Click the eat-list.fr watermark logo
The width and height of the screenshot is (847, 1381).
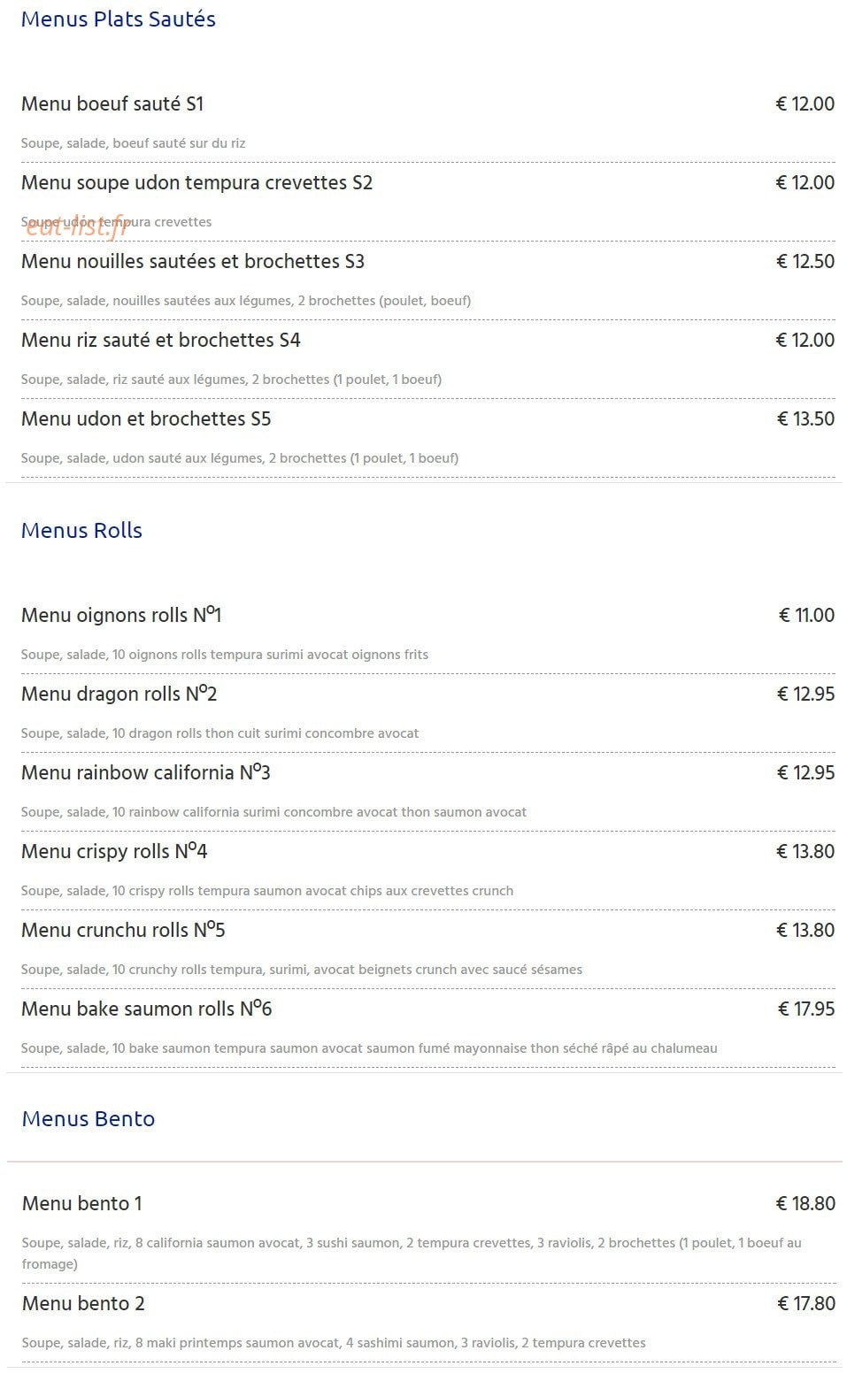point(79,226)
